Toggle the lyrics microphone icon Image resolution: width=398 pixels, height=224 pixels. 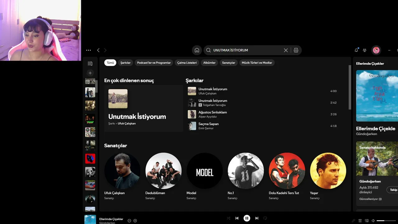[x=354, y=221]
